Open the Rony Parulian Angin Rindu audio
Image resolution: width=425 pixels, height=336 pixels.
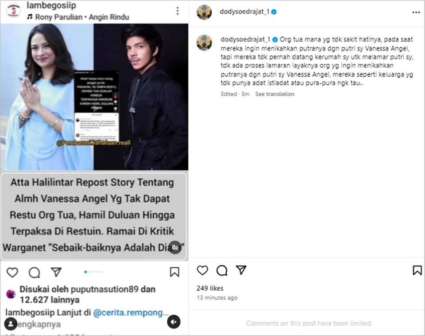(78, 17)
